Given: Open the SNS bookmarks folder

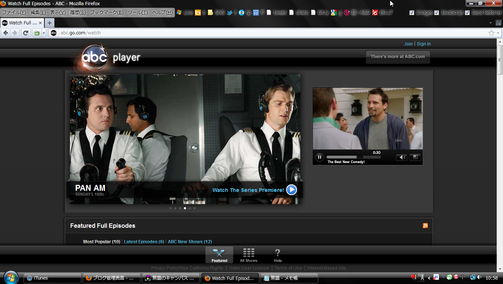Looking at the screenshot, I should (x=216, y=13).
